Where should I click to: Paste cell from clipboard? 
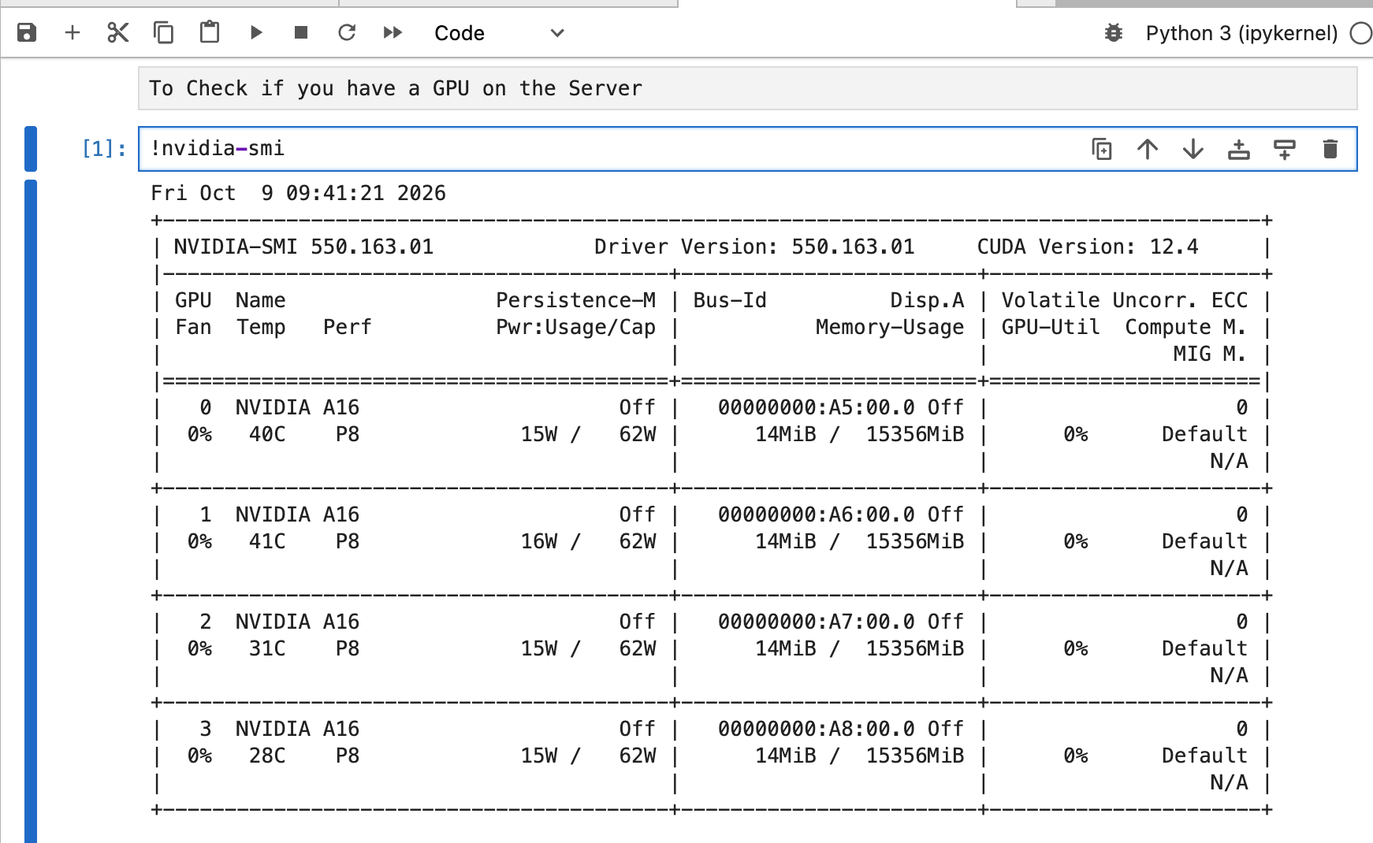210,32
